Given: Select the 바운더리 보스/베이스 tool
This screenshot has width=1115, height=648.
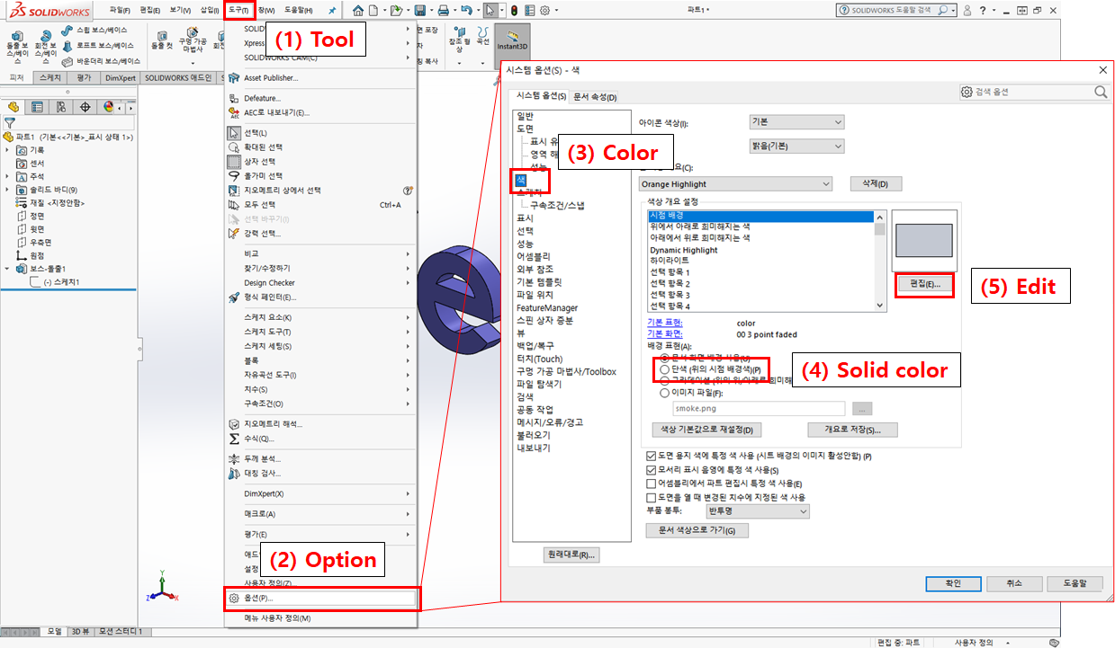Looking at the screenshot, I should tap(102, 61).
